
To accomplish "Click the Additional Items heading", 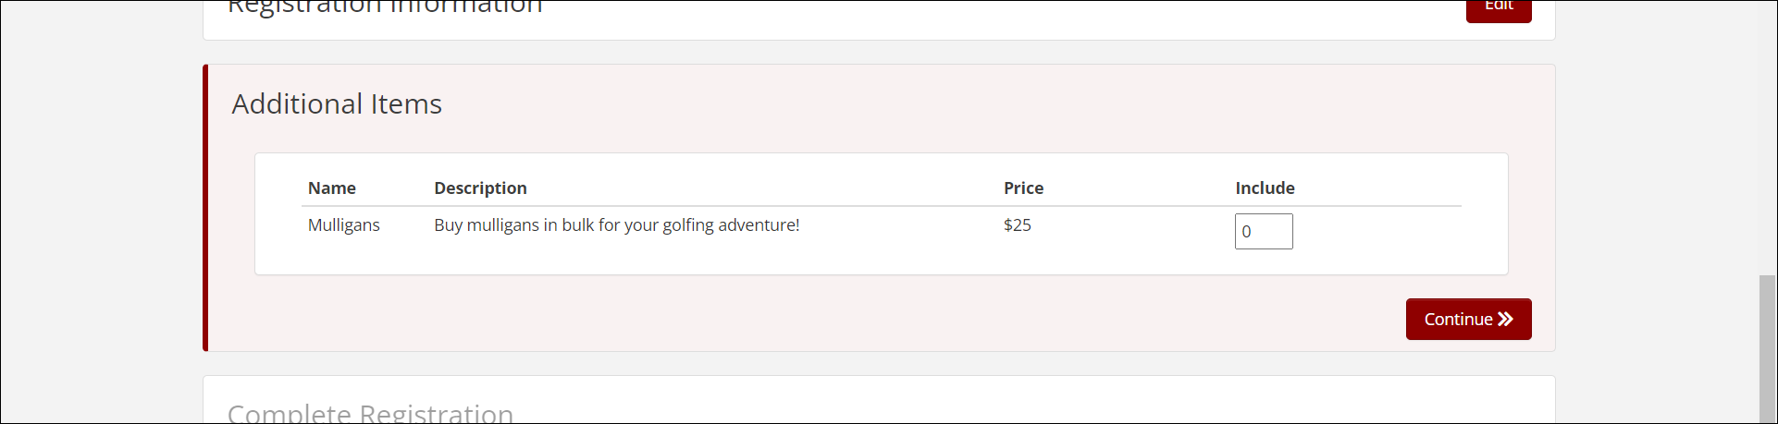I will [337, 104].
